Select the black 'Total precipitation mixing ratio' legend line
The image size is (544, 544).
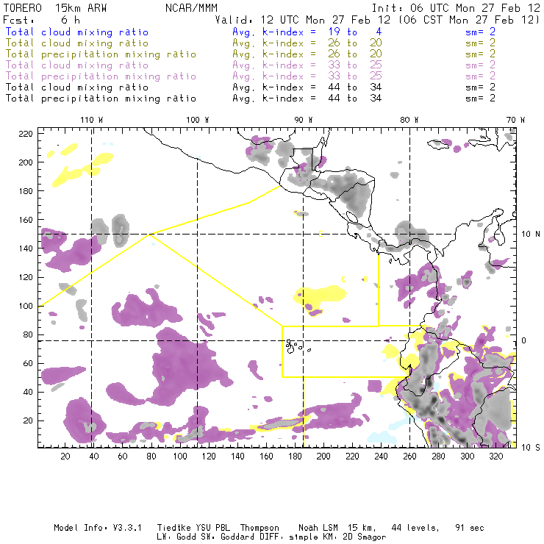[x=101, y=99]
